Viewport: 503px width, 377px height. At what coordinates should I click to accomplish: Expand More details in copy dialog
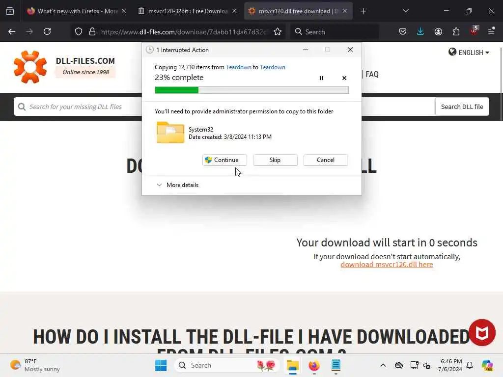[177, 185]
